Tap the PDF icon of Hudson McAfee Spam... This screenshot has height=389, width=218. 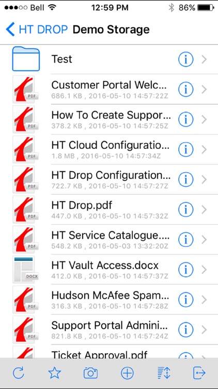[25, 299]
